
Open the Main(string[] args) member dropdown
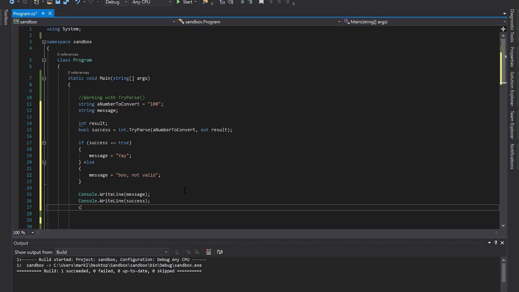425,21
